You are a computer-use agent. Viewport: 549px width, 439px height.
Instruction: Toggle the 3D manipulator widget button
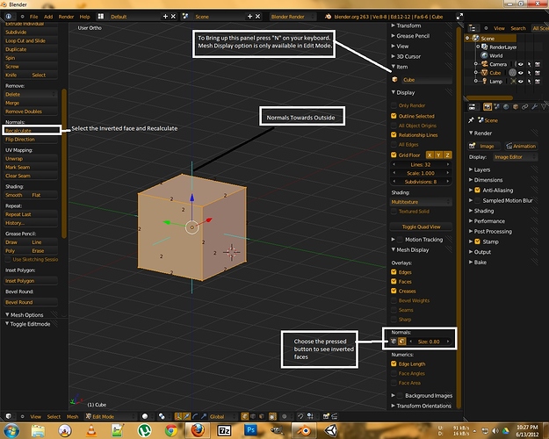(x=178, y=416)
